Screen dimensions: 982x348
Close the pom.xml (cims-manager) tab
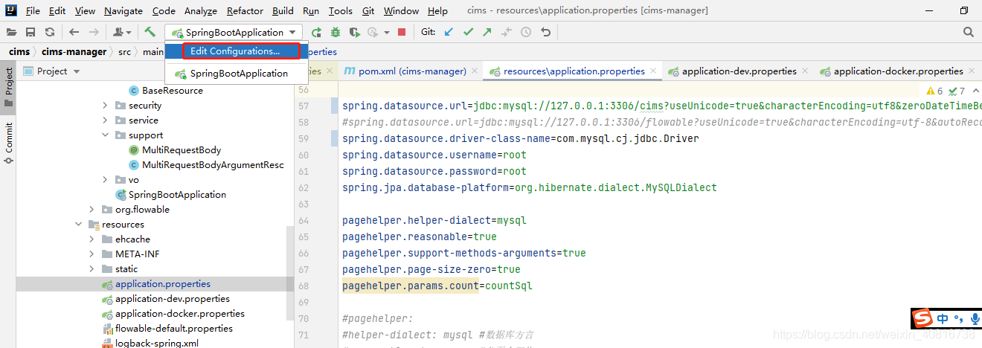click(475, 71)
